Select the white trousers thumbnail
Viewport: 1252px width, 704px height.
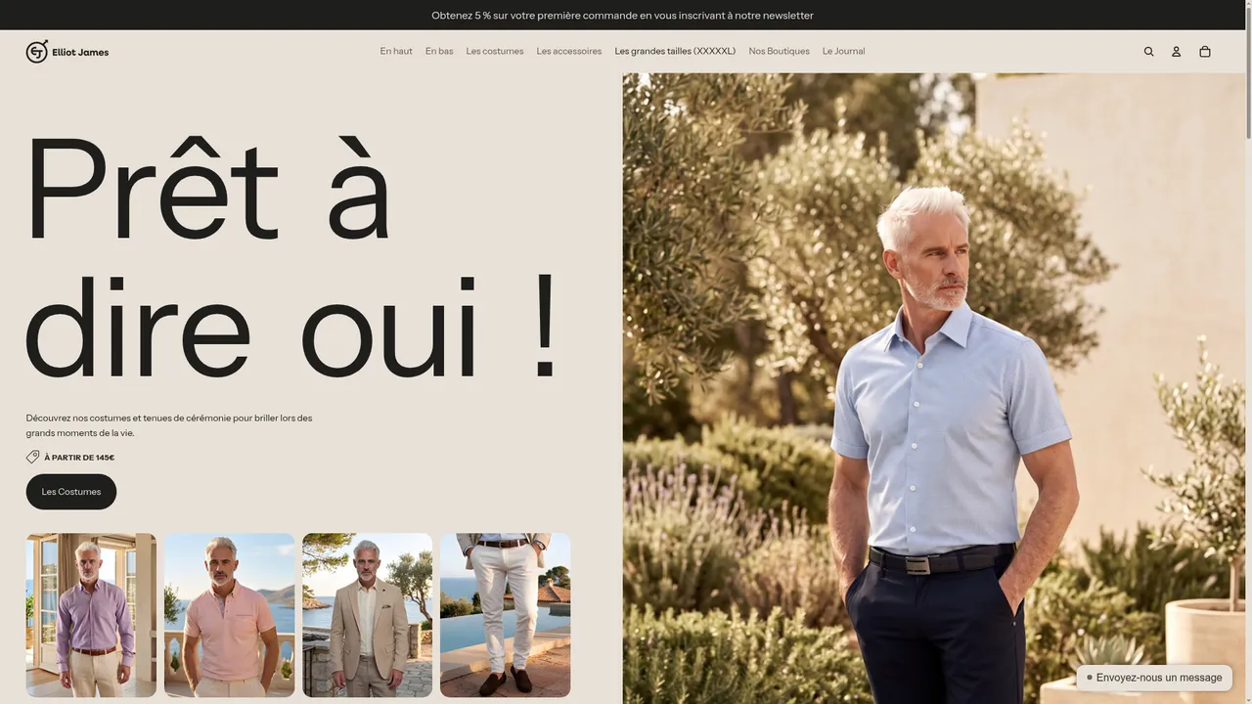[x=505, y=615]
